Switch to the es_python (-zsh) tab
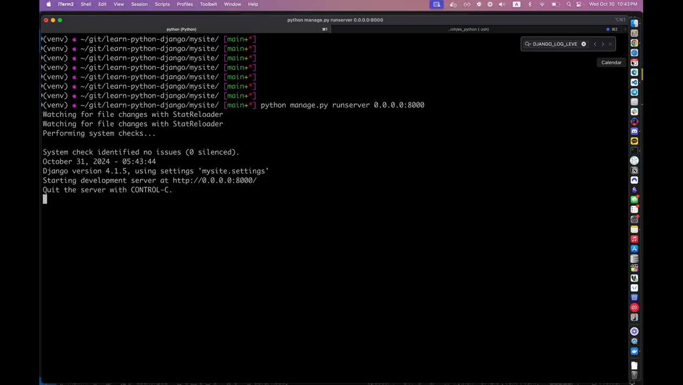683x385 pixels. tap(477, 29)
